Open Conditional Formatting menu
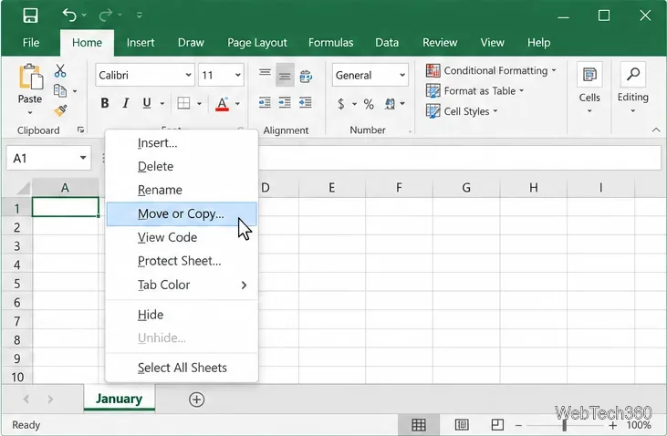The image size is (667, 436). point(491,70)
